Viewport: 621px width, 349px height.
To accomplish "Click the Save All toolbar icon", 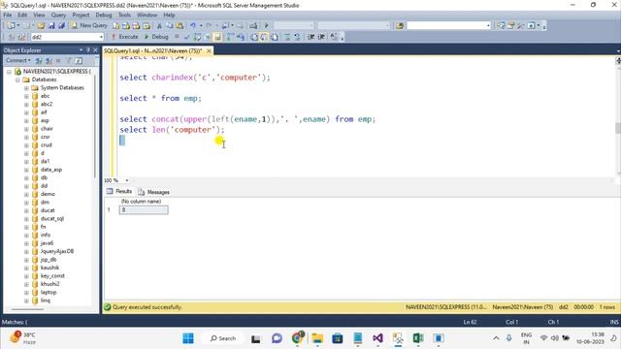I will 61,26.
